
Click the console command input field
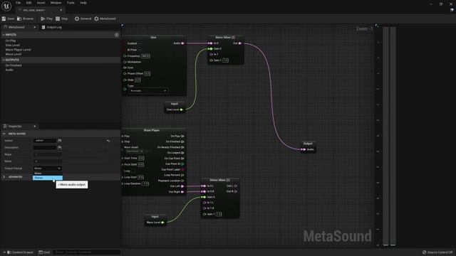86,252
